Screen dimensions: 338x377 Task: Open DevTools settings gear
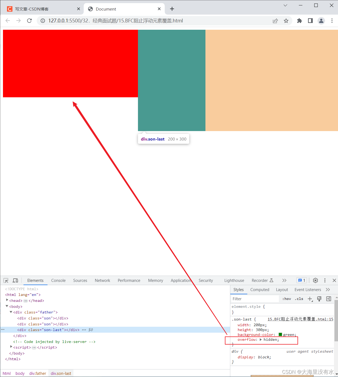315,281
